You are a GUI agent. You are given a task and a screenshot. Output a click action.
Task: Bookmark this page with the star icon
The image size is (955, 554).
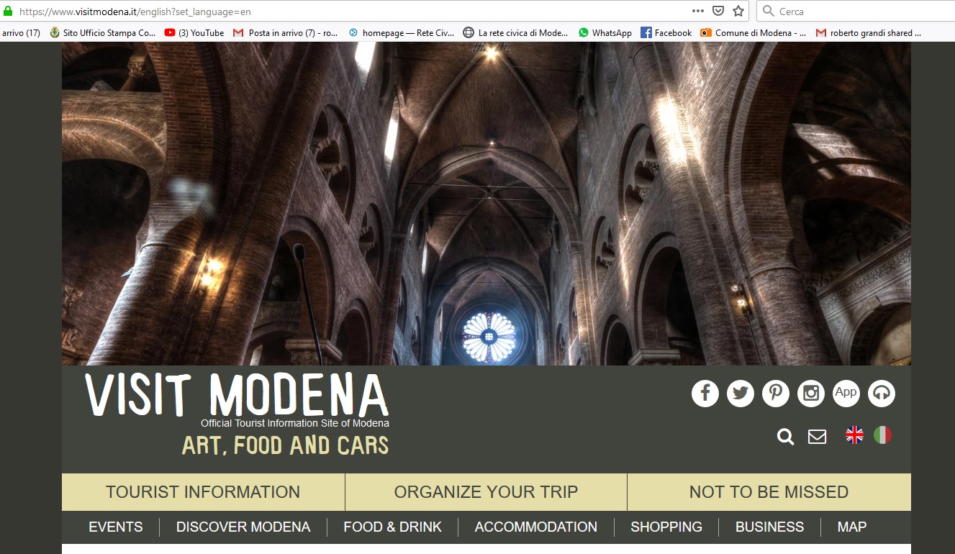[x=738, y=11]
